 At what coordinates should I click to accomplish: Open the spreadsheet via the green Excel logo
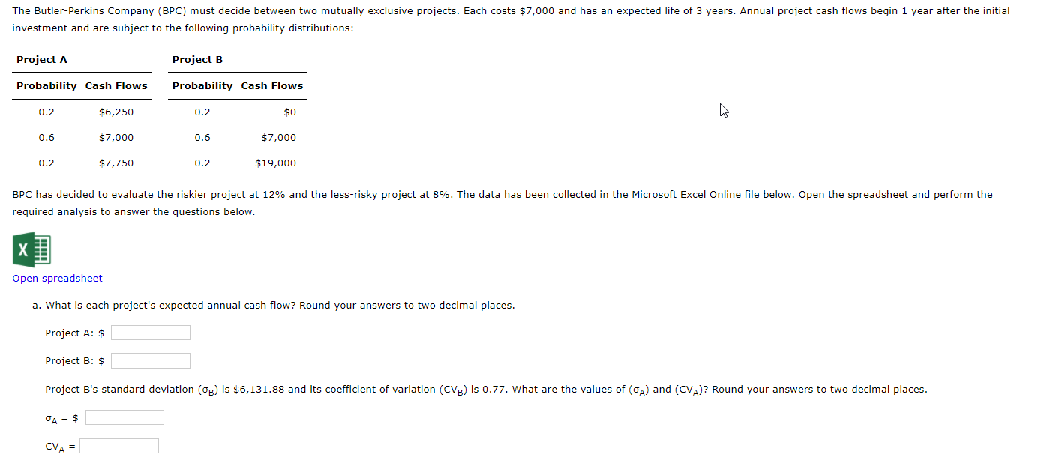31,249
